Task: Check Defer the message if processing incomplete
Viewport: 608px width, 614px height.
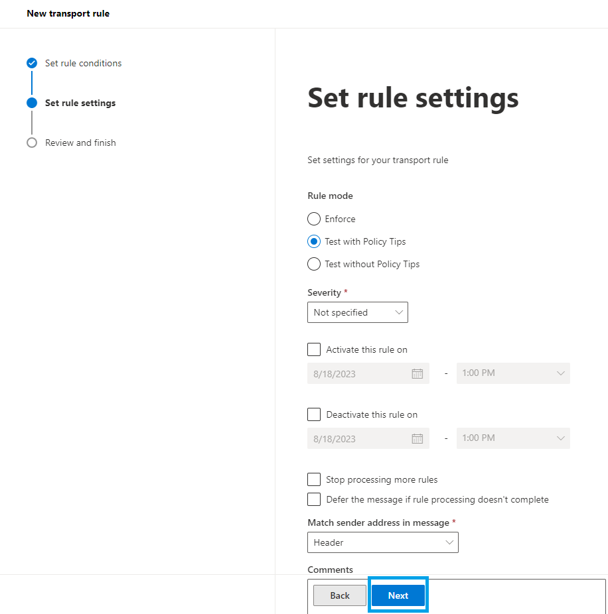Action: click(313, 499)
